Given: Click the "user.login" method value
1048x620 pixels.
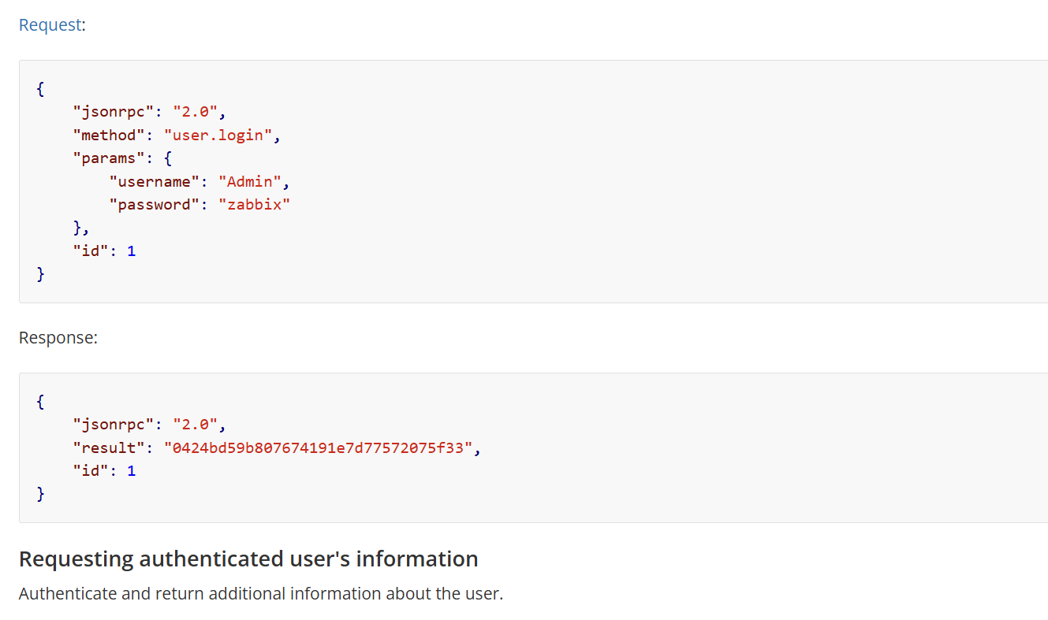Looking at the screenshot, I should point(218,135).
